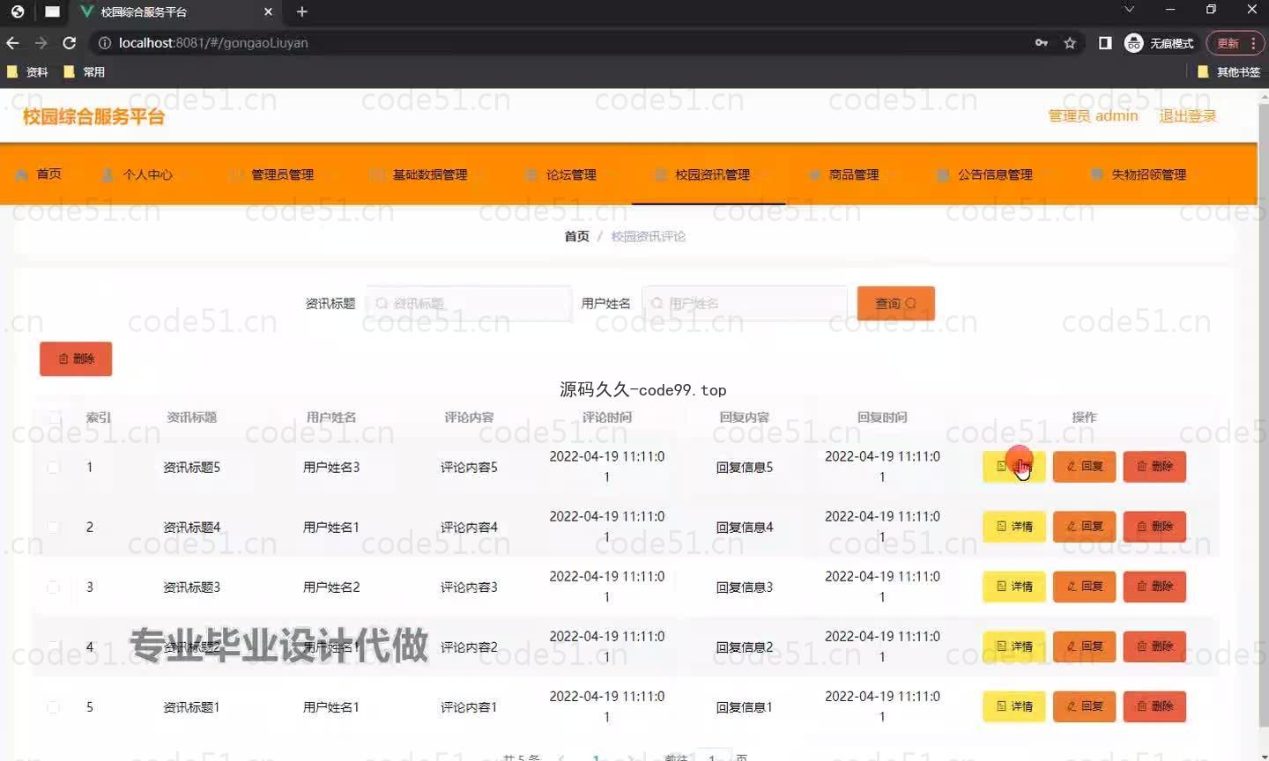Focus the 用户姓名 search field

tap(745, 303)
